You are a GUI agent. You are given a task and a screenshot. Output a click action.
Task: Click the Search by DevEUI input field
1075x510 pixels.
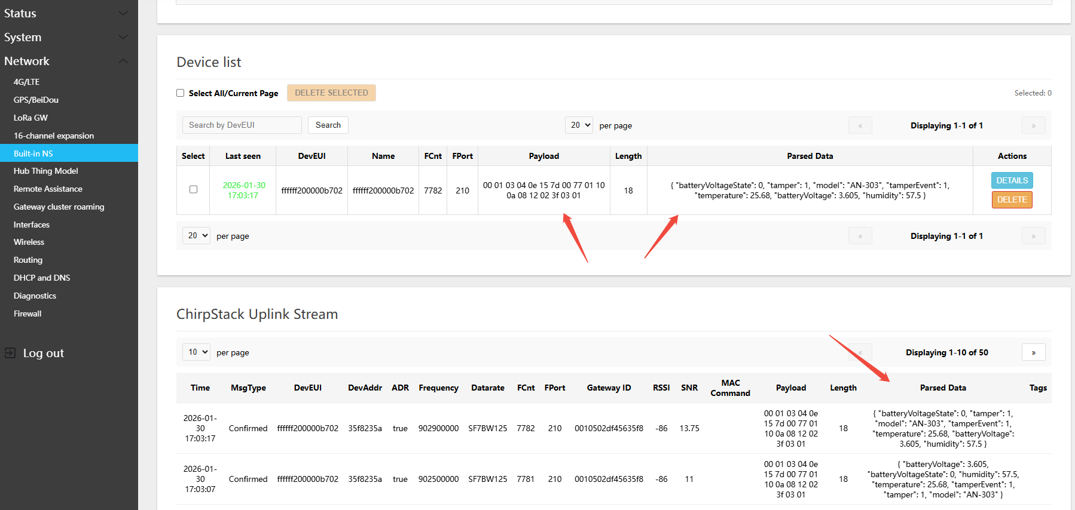click(x=242, y=125)
